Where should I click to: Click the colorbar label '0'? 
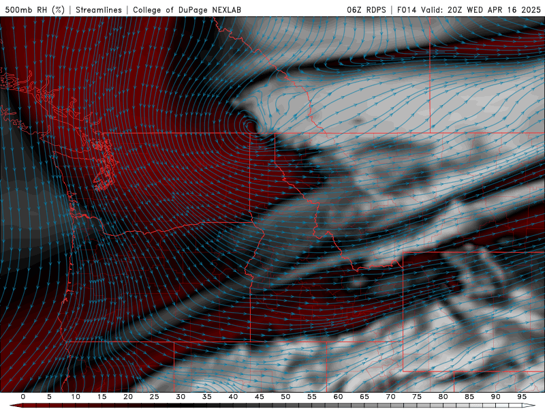point(23,397)
